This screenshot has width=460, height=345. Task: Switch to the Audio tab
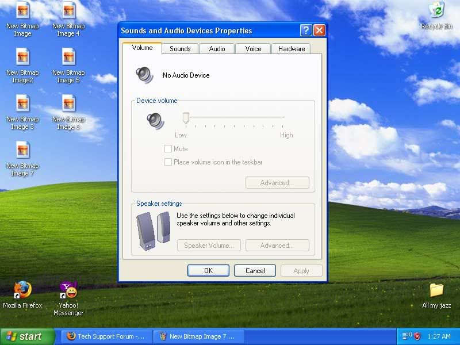217,49
